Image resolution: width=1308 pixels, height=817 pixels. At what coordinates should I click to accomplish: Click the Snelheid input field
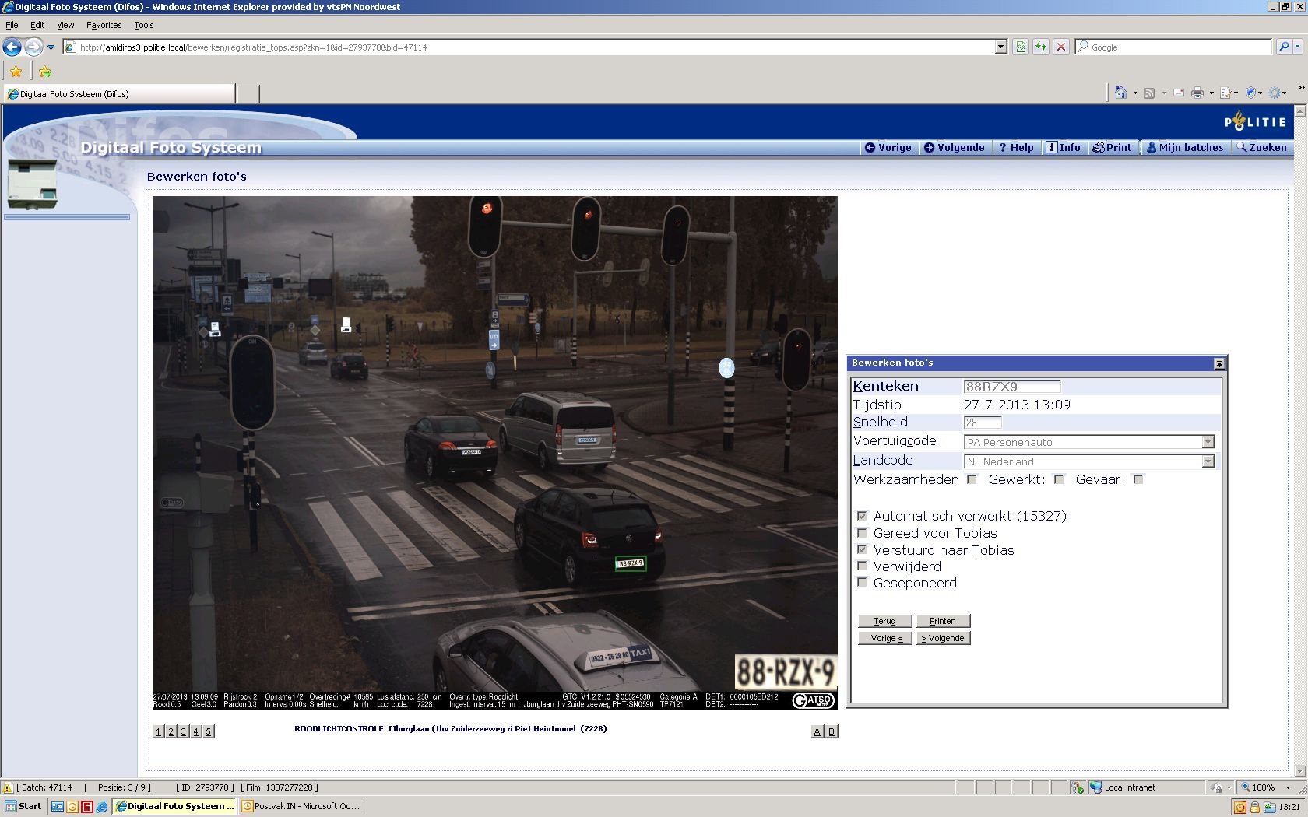[x=983, y=423]
